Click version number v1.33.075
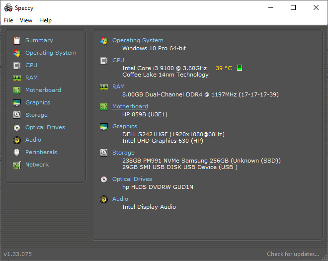This screenshot has height=261, width=328. (18, 254)
